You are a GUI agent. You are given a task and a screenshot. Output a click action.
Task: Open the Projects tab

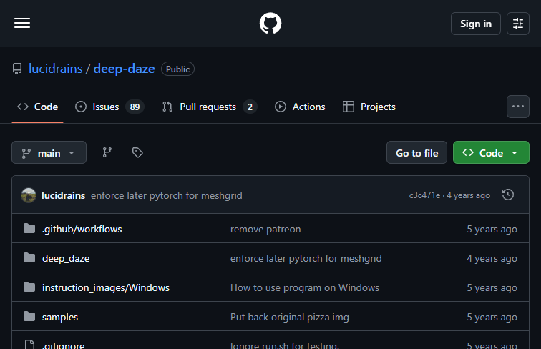pyautogui.click(x=369, y=107)
